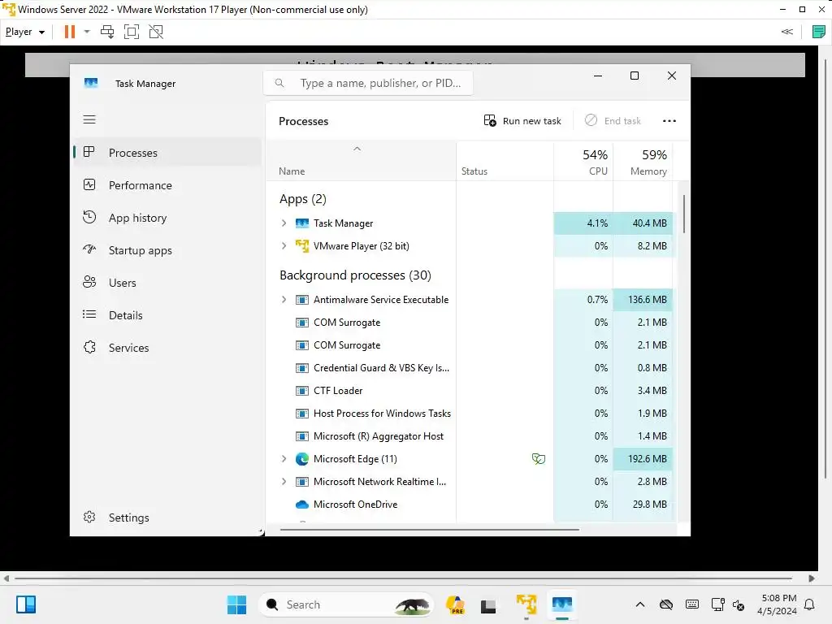
Task: Open the Windows Start menu
Action: click(236, 604)
